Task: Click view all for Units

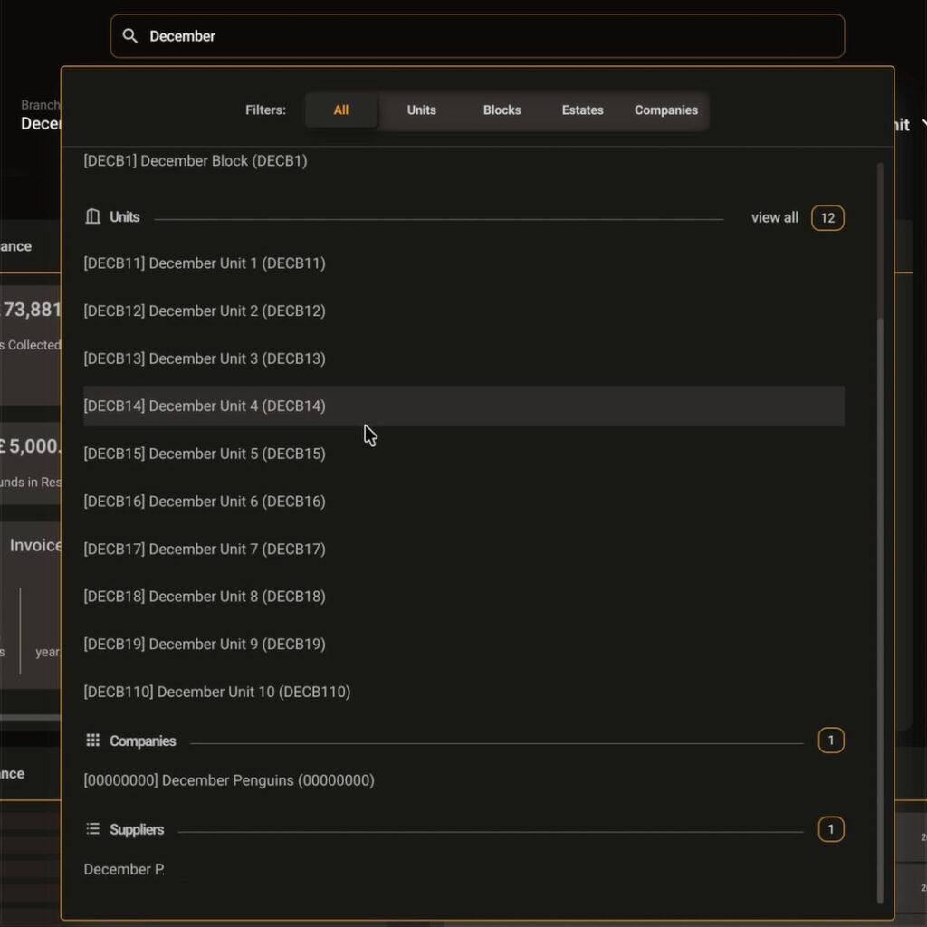Action: [x=774, y=218]
